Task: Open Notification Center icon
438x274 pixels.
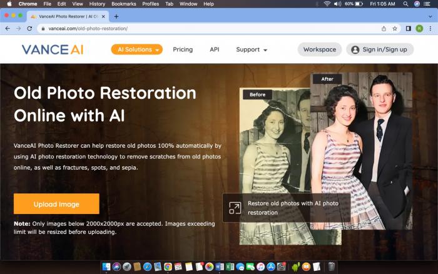Action: (x=427, y=4)
